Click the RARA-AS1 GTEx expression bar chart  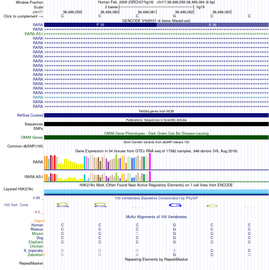97,176
